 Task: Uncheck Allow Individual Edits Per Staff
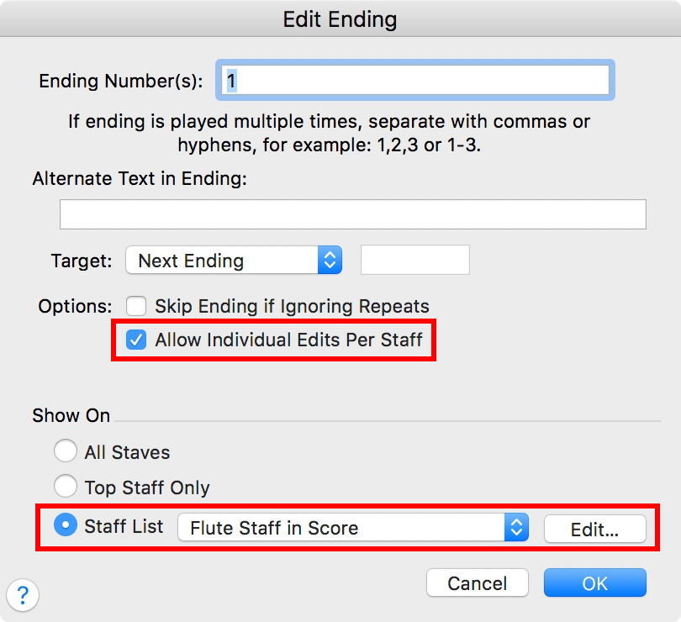135,340
